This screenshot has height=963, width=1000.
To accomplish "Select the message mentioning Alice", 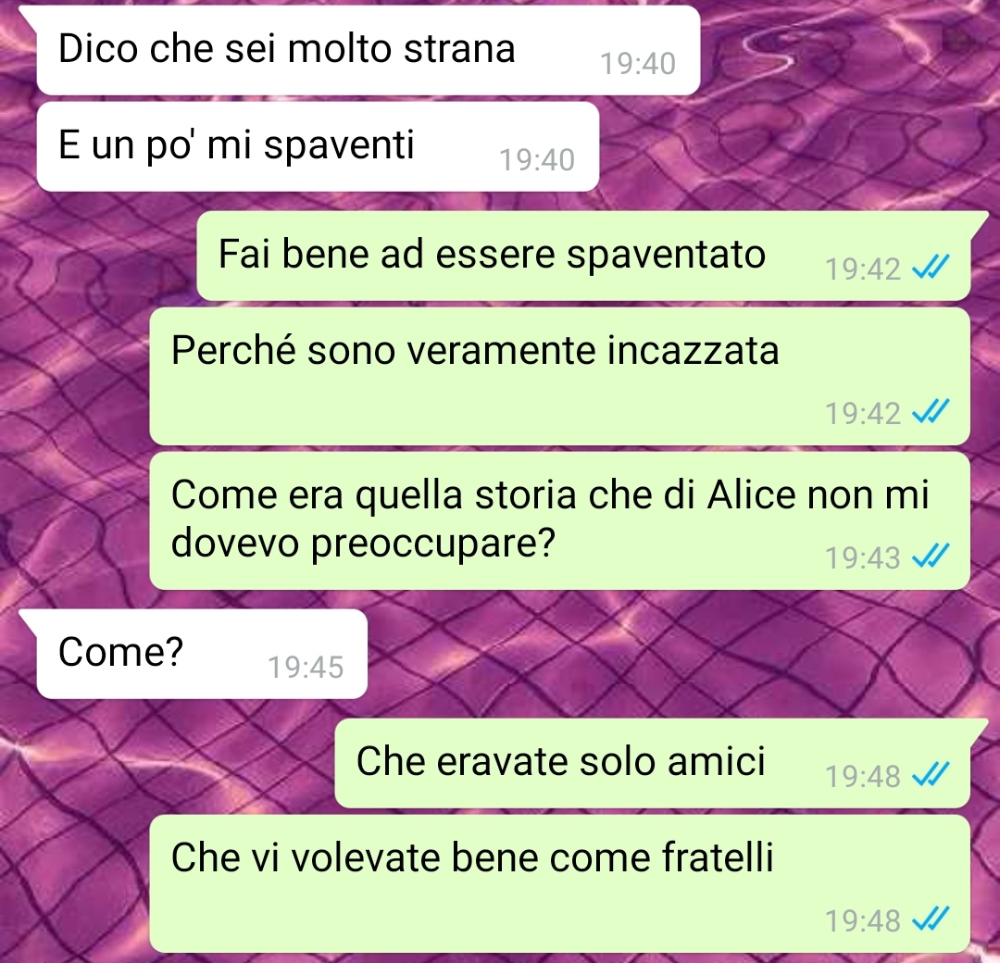I will pos(560,520).
